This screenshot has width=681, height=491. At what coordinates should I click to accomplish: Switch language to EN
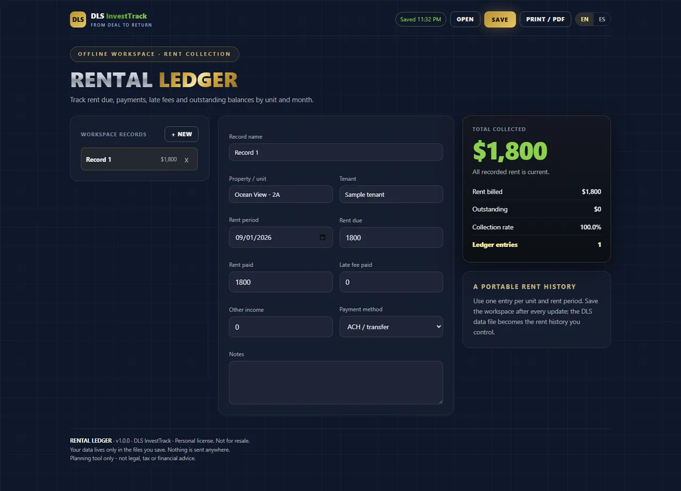click(x=585, y=19)
